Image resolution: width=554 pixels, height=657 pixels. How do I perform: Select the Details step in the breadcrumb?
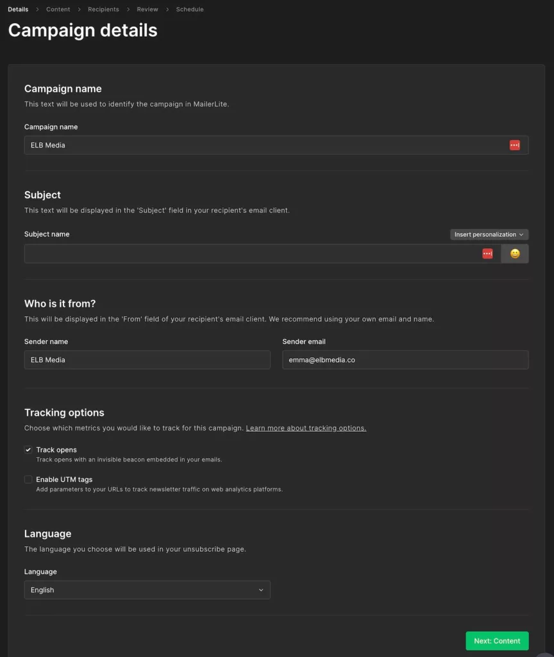[x=18, y=10]
